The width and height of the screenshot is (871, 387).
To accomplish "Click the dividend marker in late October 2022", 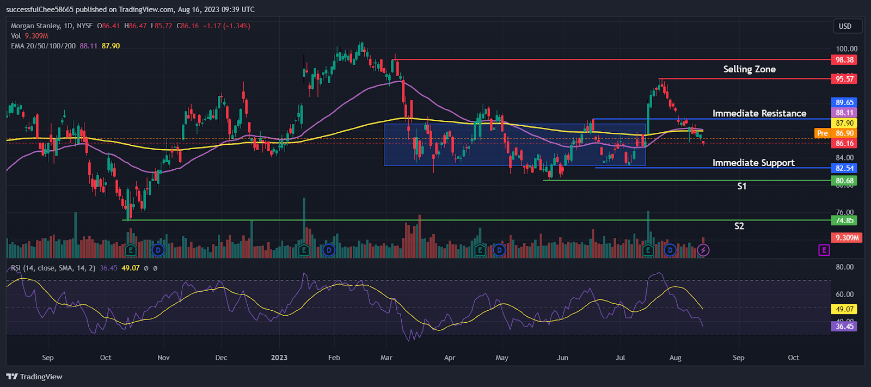I will point(158,250).
